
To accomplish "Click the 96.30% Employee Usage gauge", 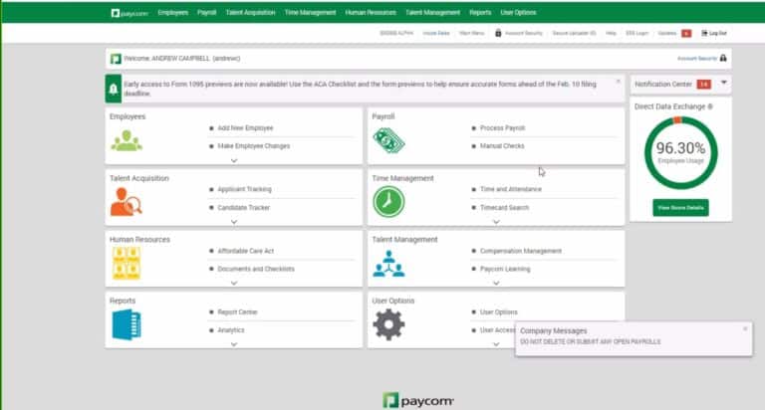I will click(x=680, y=152).
